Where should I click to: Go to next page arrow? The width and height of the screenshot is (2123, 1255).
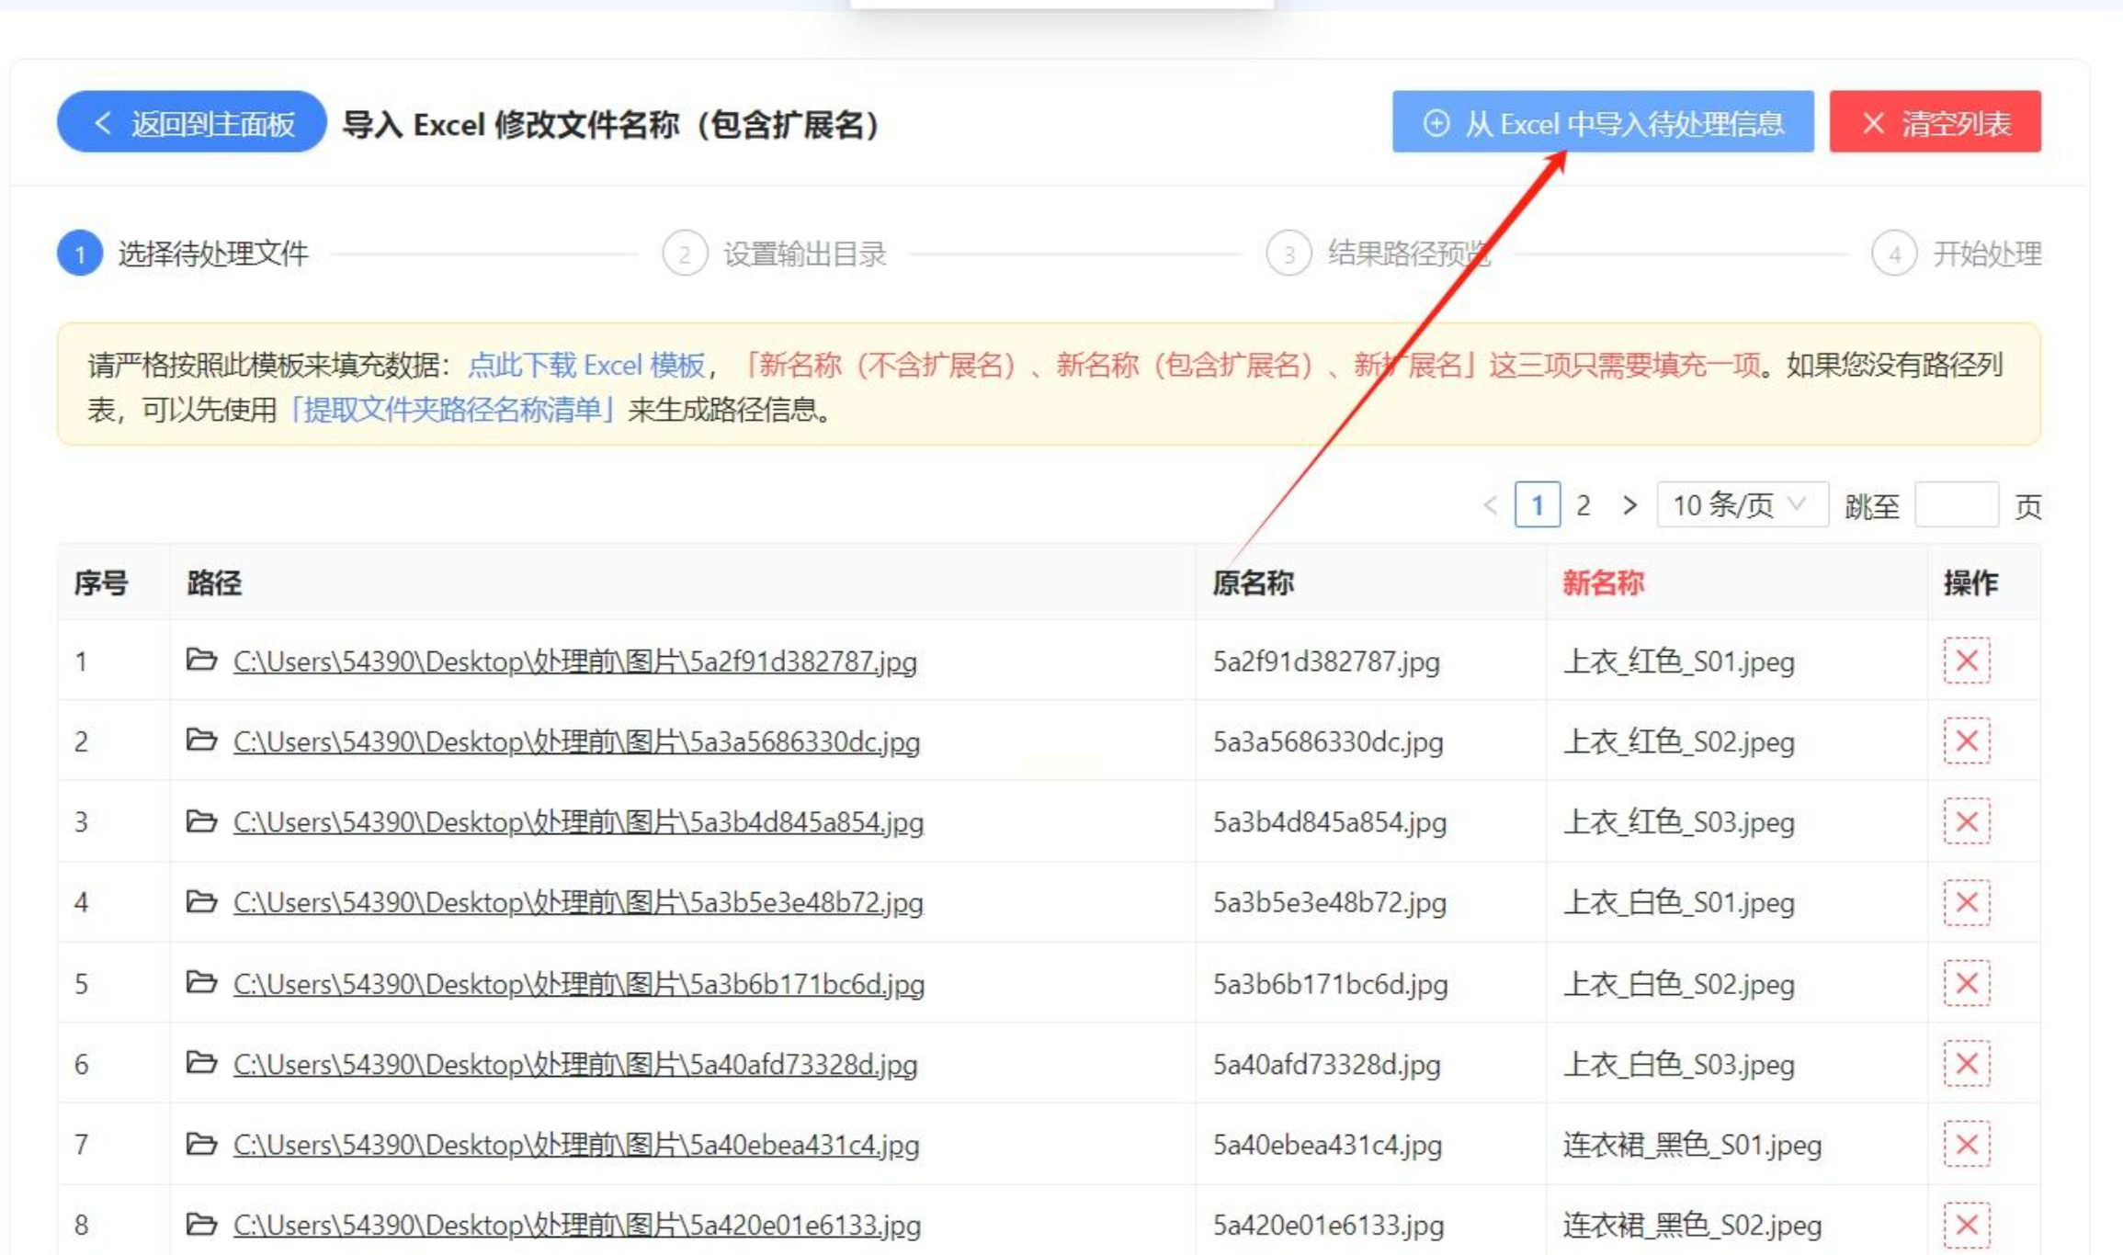[1629, 504]
